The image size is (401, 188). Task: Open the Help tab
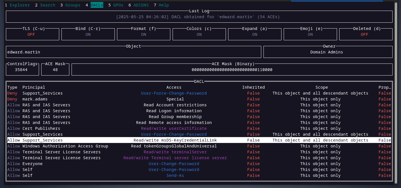click(x=164, y=5)
